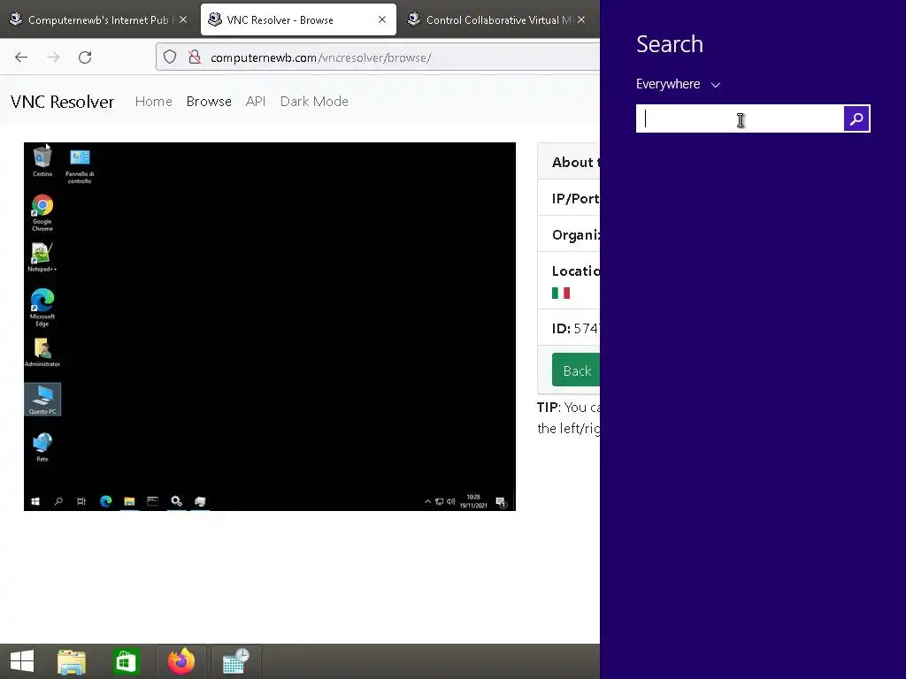Viewport: 906px width, 679px height.
Task: Click the shield tracking protection icon
Action: point(169,57)
